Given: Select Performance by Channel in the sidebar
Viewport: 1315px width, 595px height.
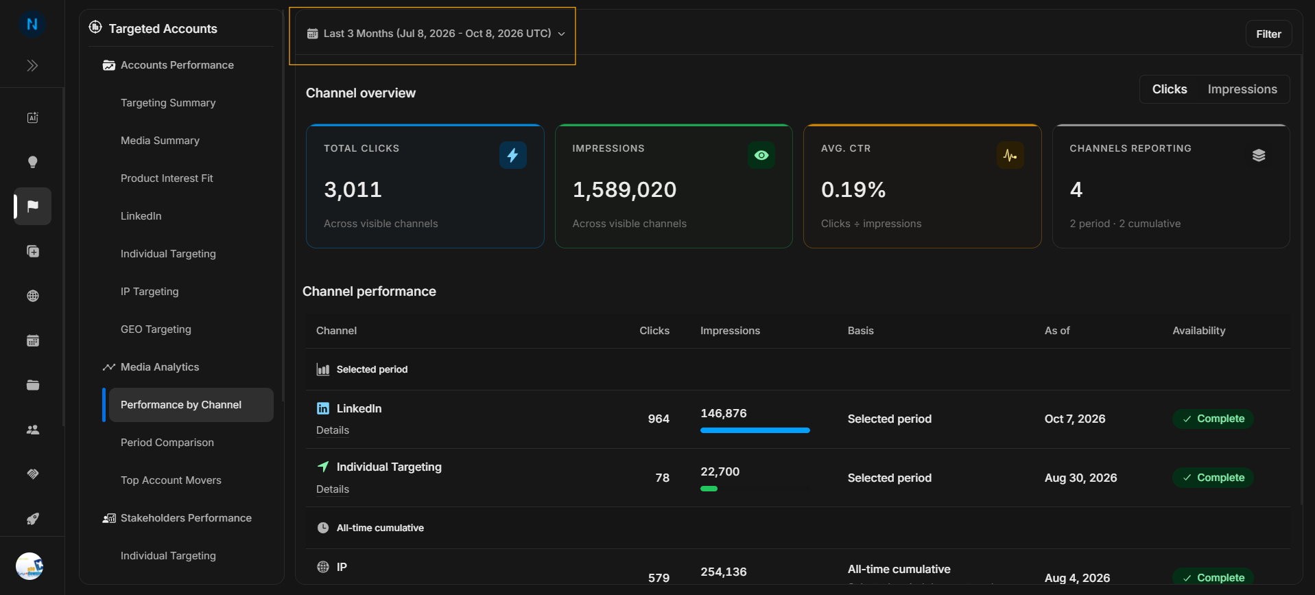Looking at the screenshot, I should 191,405.
